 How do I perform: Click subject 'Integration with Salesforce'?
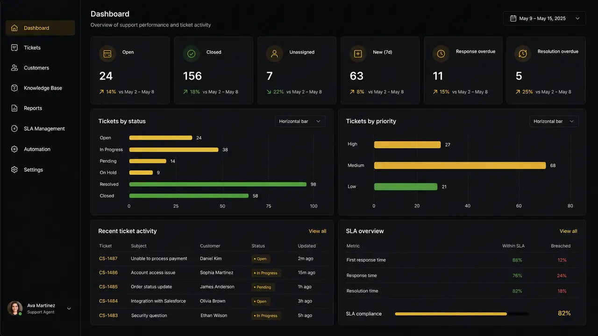[x=158, y=301]
